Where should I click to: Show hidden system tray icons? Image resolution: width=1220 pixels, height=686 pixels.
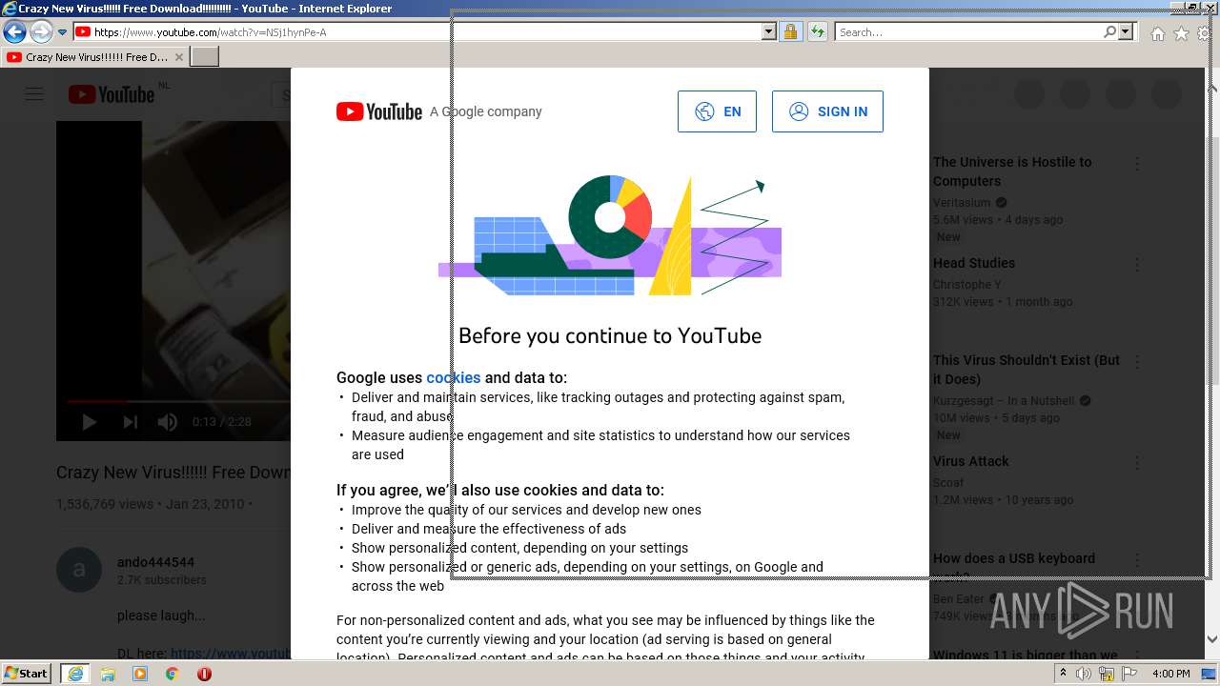pyautogui.click(x=1064, y=674)
